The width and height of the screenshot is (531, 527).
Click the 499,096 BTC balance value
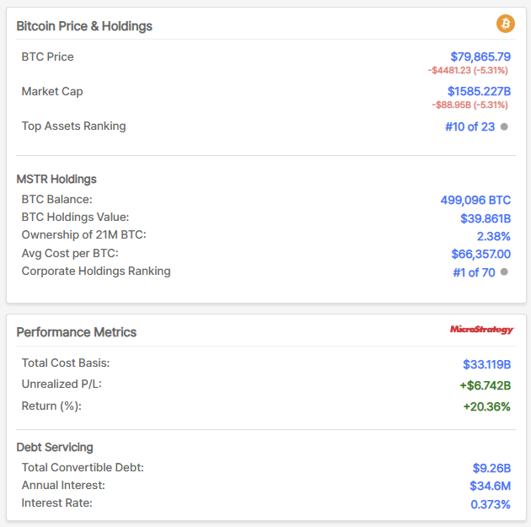tap(475, 200)
